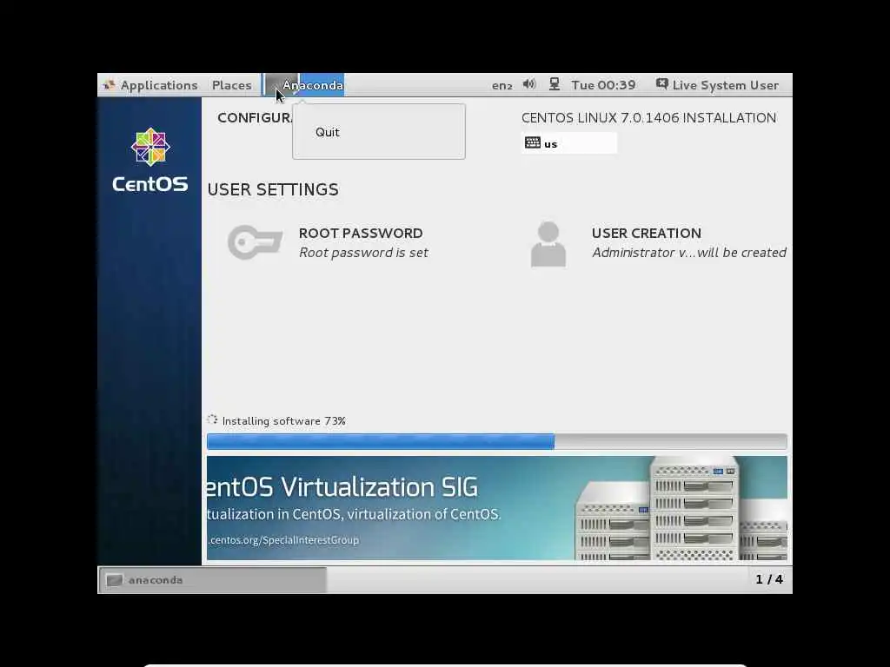This screenshot has width=890, height=667.
Task: Click the spinner icon beside Installing software
Action: (212, 419)
